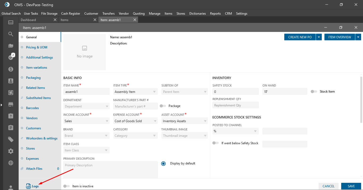Open the gear settings icon in sidebar
363x190 pixels.
[11, 151]
